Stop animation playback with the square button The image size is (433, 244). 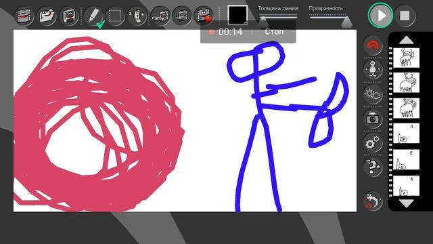pos(405,16)
